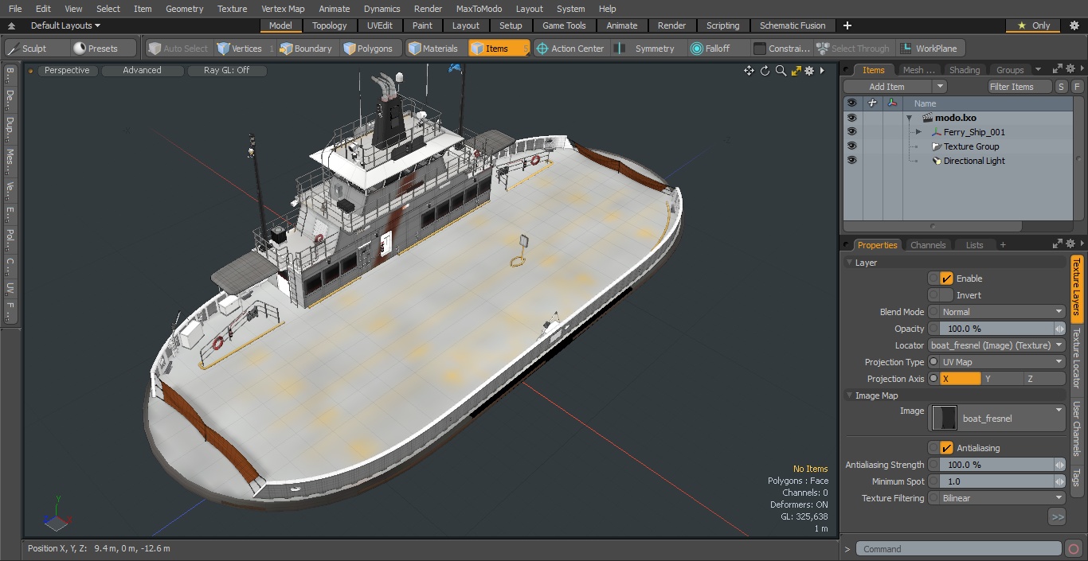The image size is (1088, 561).
Task: Switch to the Shading tab
Action: pyautogui.click(x=965, y=70)
